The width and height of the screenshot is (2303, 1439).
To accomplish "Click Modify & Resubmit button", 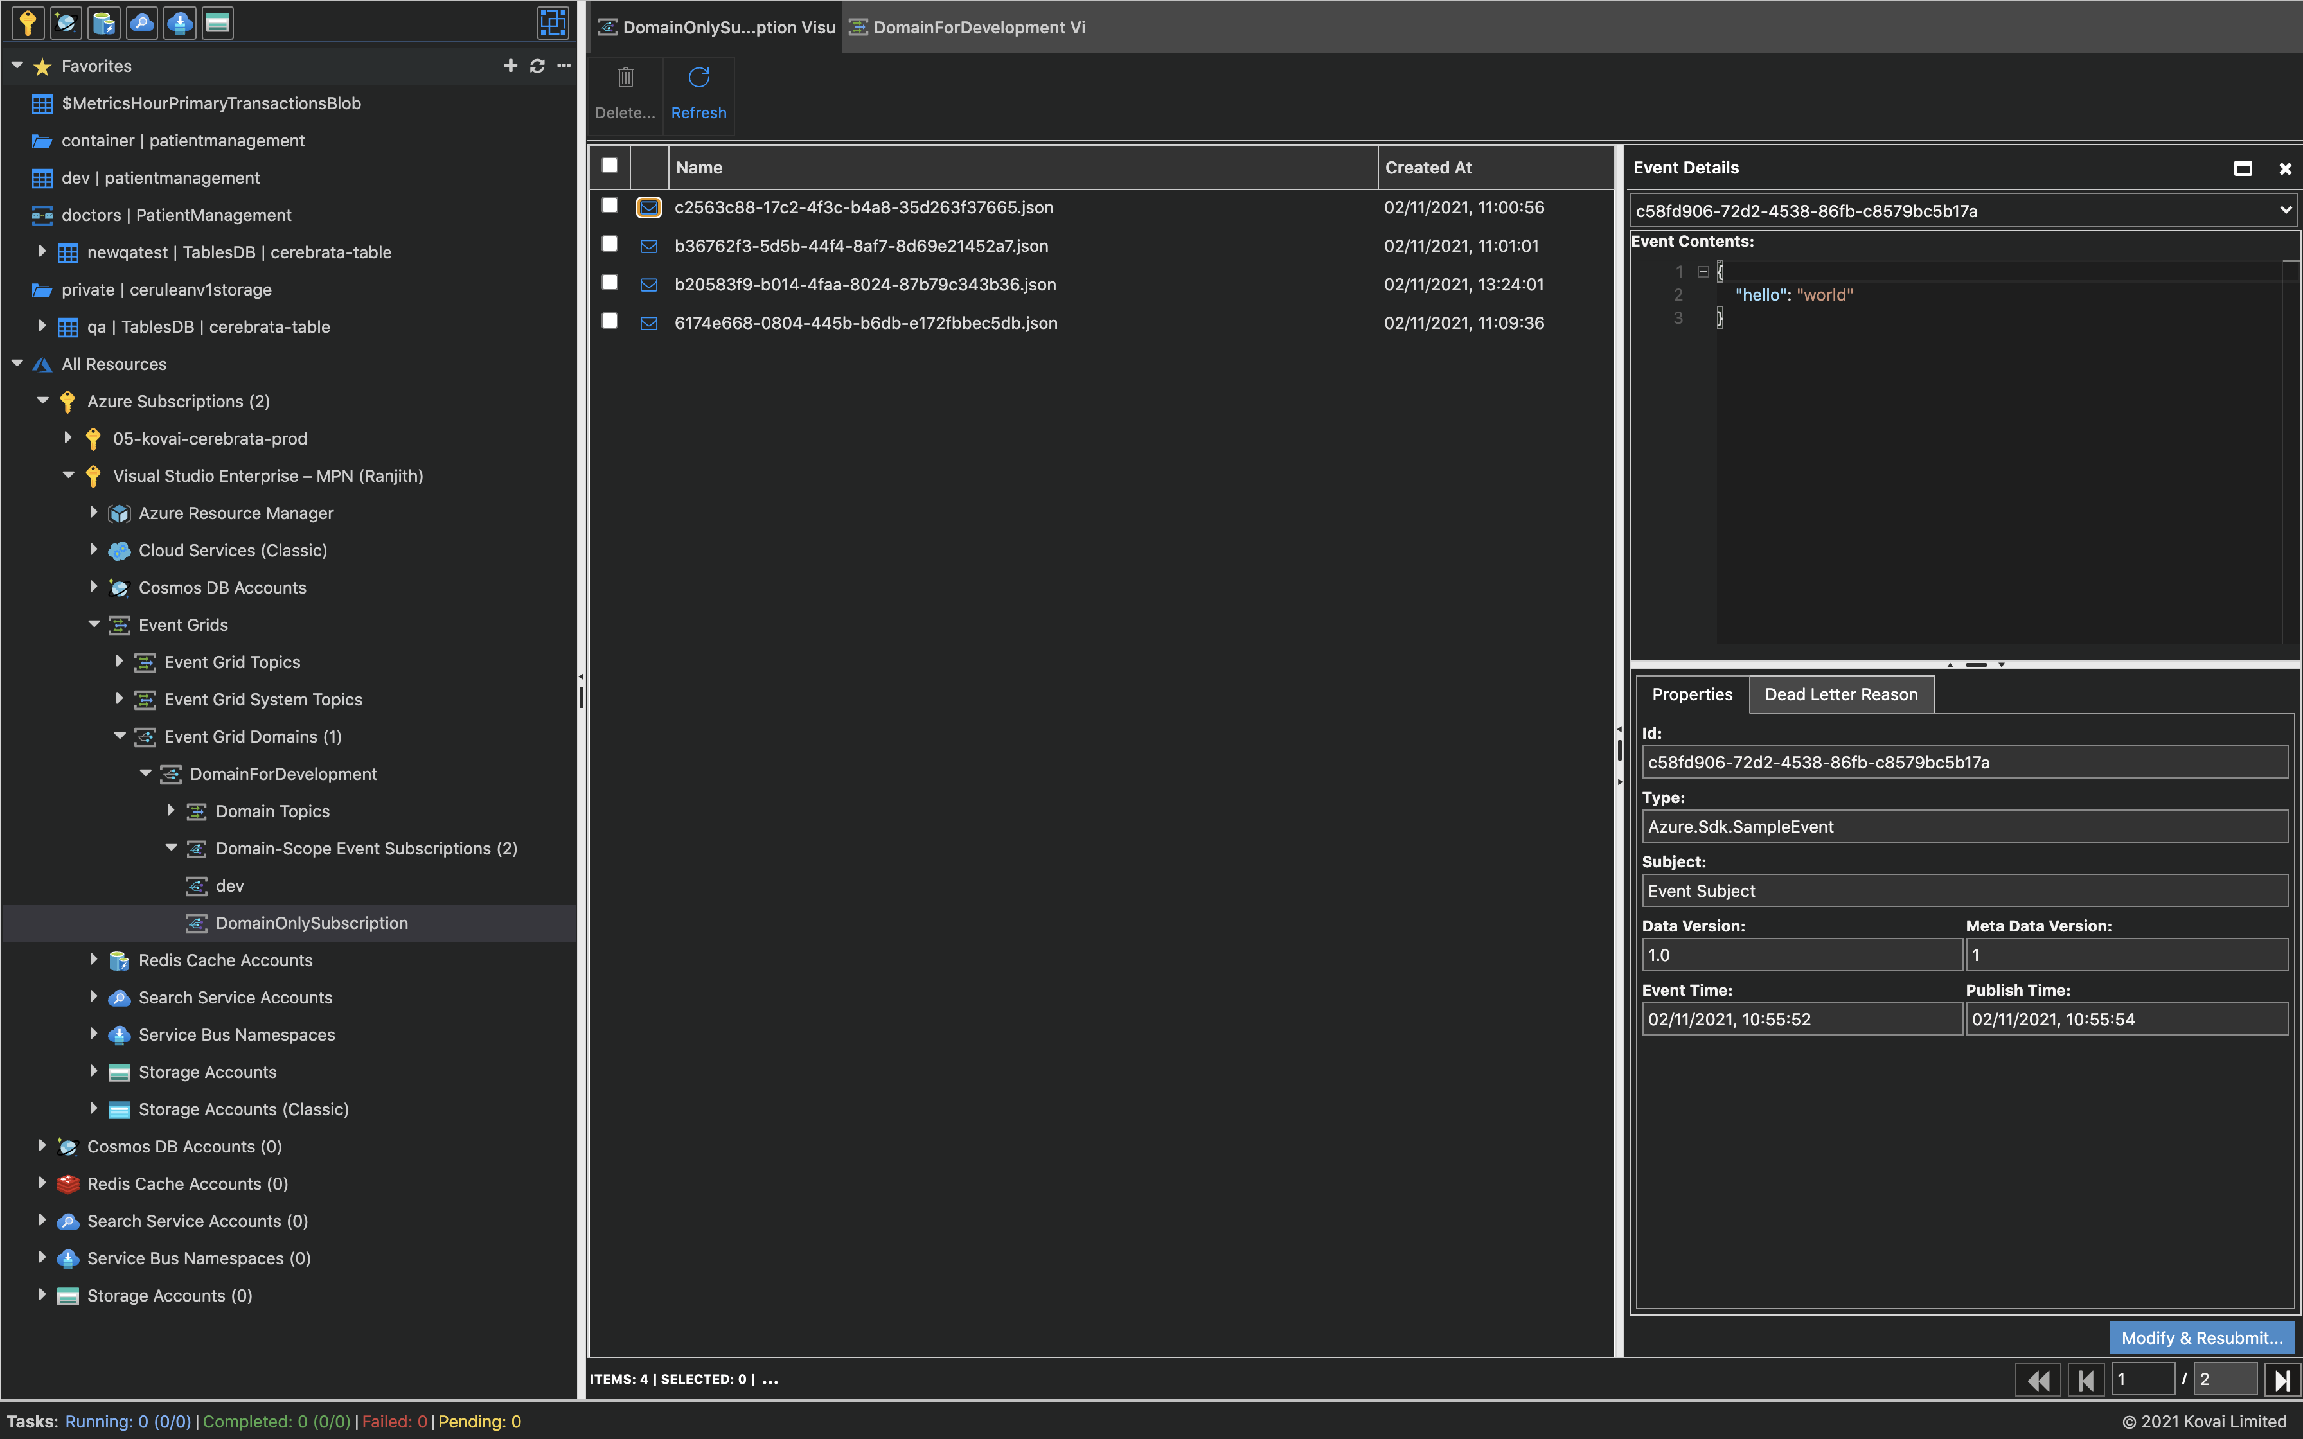I will pos(2202,1337).
